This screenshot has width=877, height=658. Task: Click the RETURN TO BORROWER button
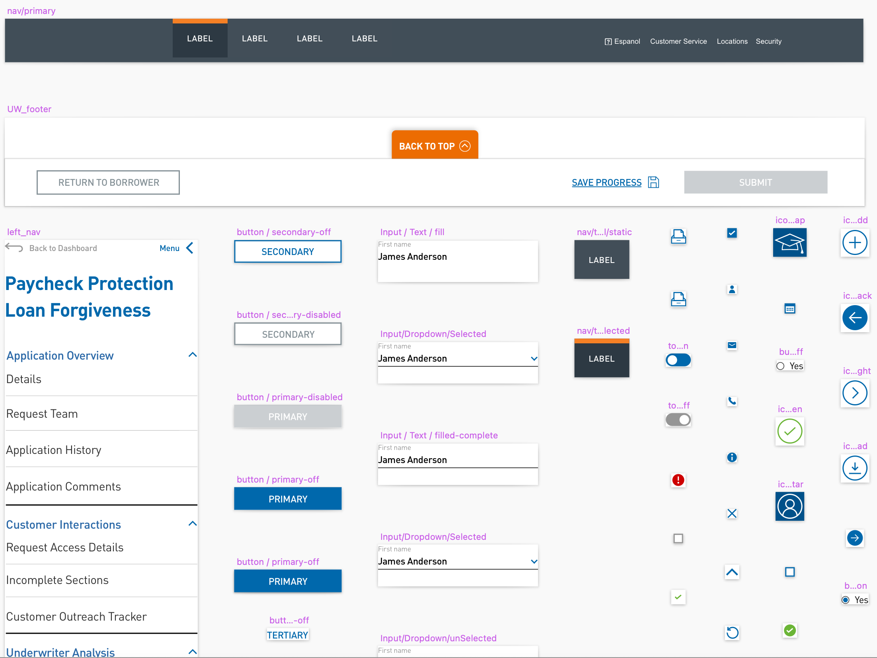point(108,183)
